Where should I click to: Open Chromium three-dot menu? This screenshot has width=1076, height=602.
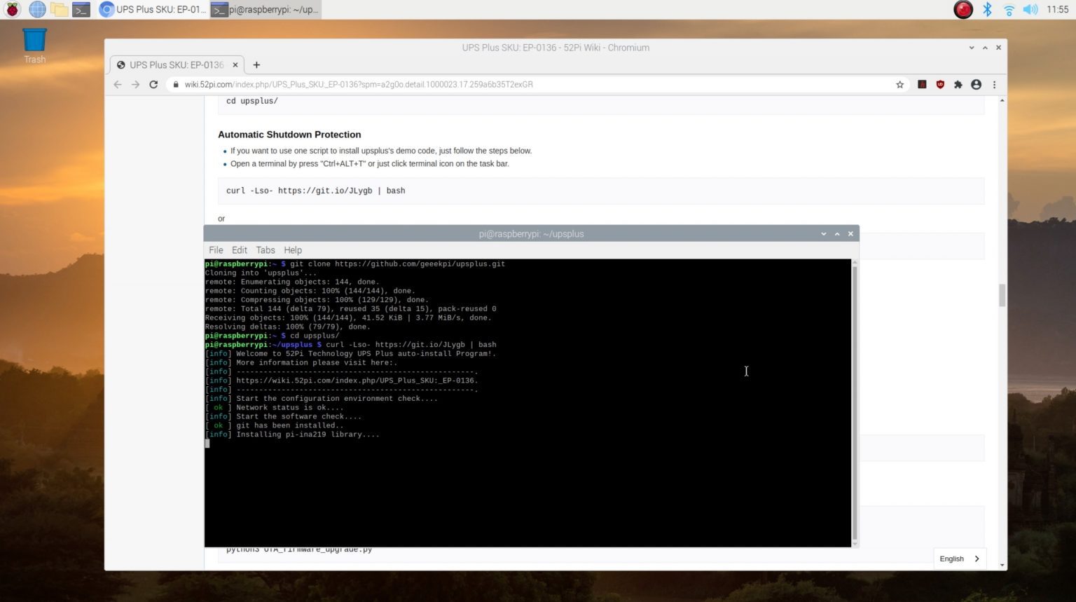point(995,84)
